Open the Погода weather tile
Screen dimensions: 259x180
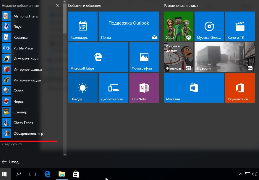pyautogui.click(x=83, y=88)
